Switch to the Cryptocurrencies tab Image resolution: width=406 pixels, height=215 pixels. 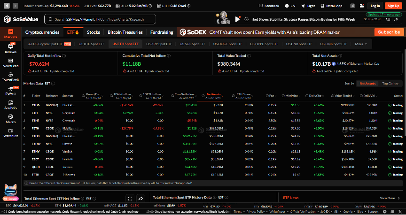[42, 32]
